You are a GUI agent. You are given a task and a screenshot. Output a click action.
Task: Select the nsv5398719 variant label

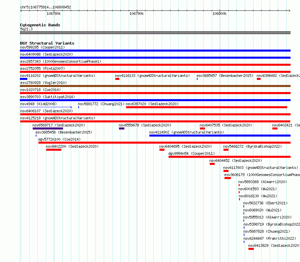tap(272, 224)
